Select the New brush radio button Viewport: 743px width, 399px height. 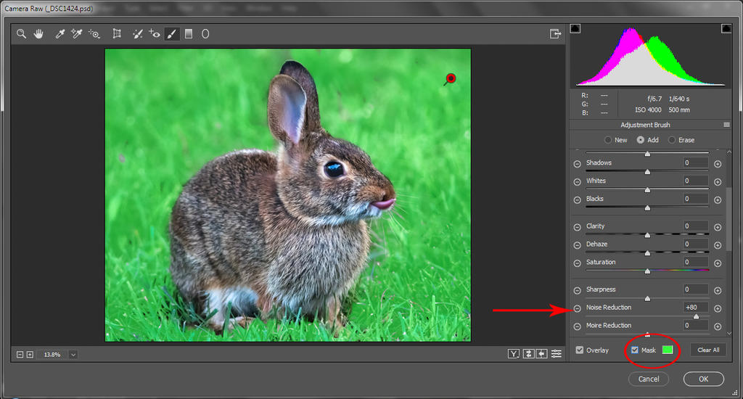coord(608,140)
